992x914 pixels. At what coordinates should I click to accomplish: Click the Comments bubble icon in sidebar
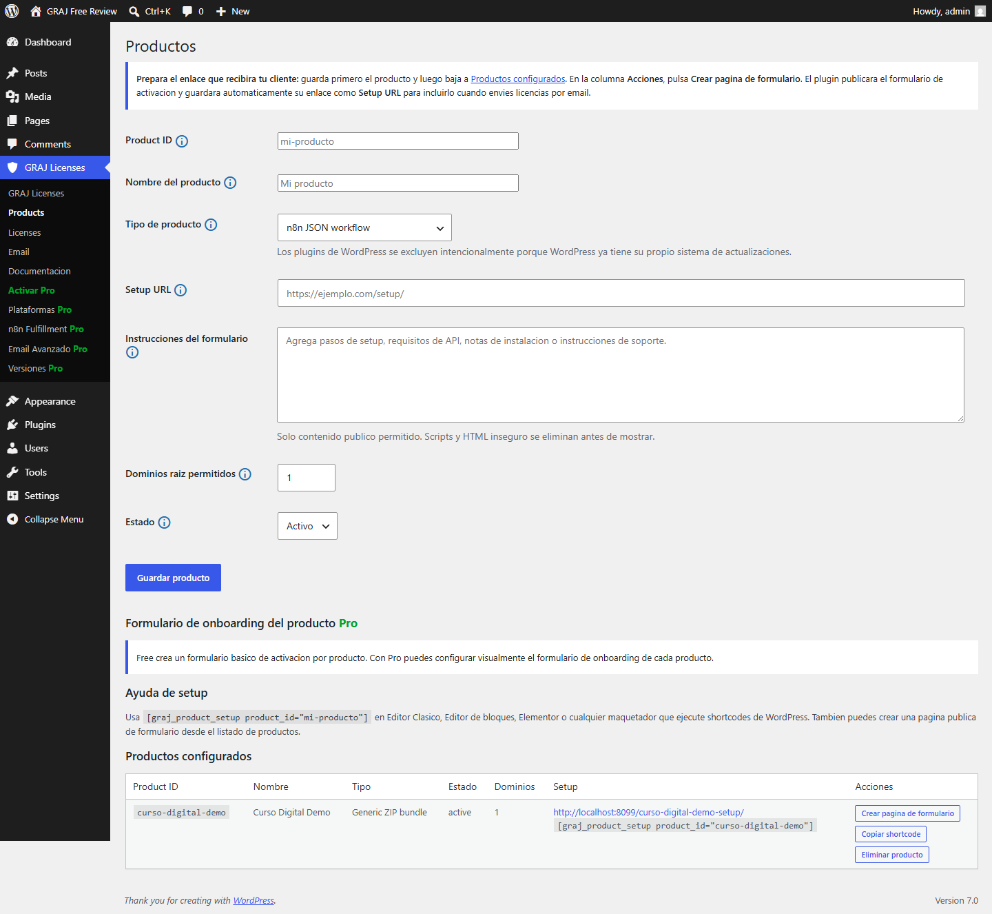12,144
